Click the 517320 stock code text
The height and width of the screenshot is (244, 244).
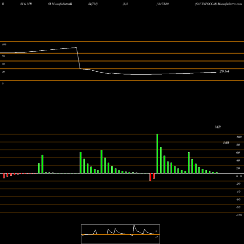tap(163, 4)
